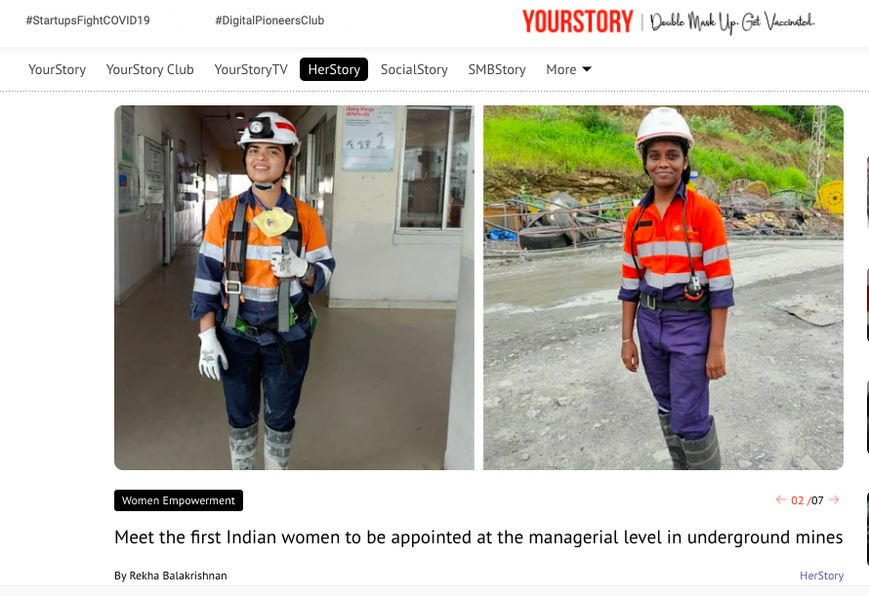869x596 pixels.
Task: Click the HerStory link below the headline
Action: click(x=821, y=576)
